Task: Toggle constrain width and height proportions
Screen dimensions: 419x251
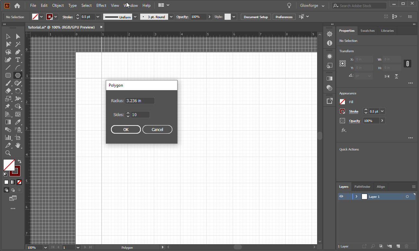Action: click(x=408, y=64)
